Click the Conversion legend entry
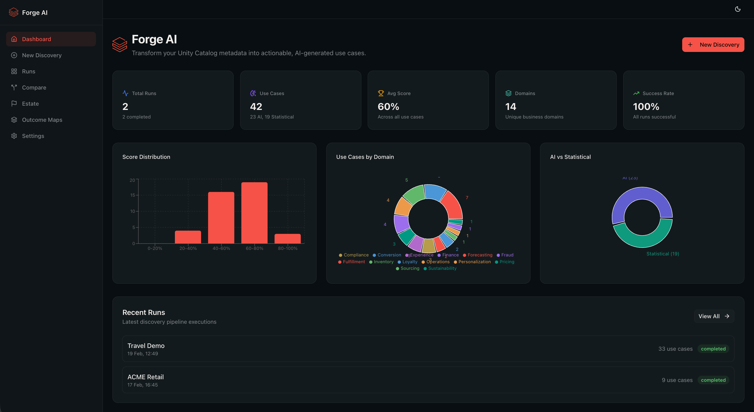The image size is (754, 412). click(x=387, y=255)
